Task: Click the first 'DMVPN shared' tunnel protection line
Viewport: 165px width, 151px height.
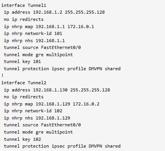Action: [62, 69]
